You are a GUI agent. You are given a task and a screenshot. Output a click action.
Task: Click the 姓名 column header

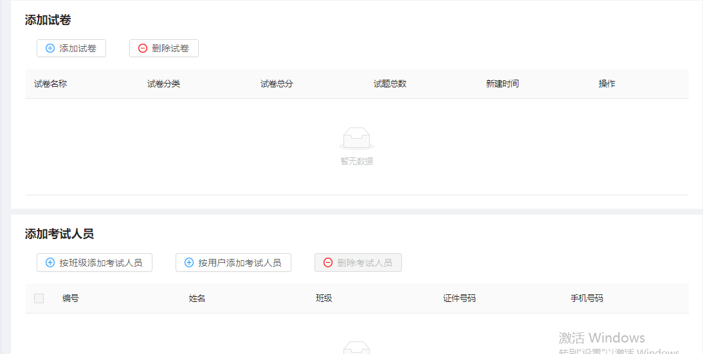pos(197,299)
